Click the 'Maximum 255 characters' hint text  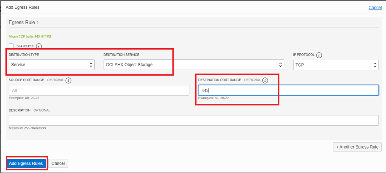click(27, 128)
